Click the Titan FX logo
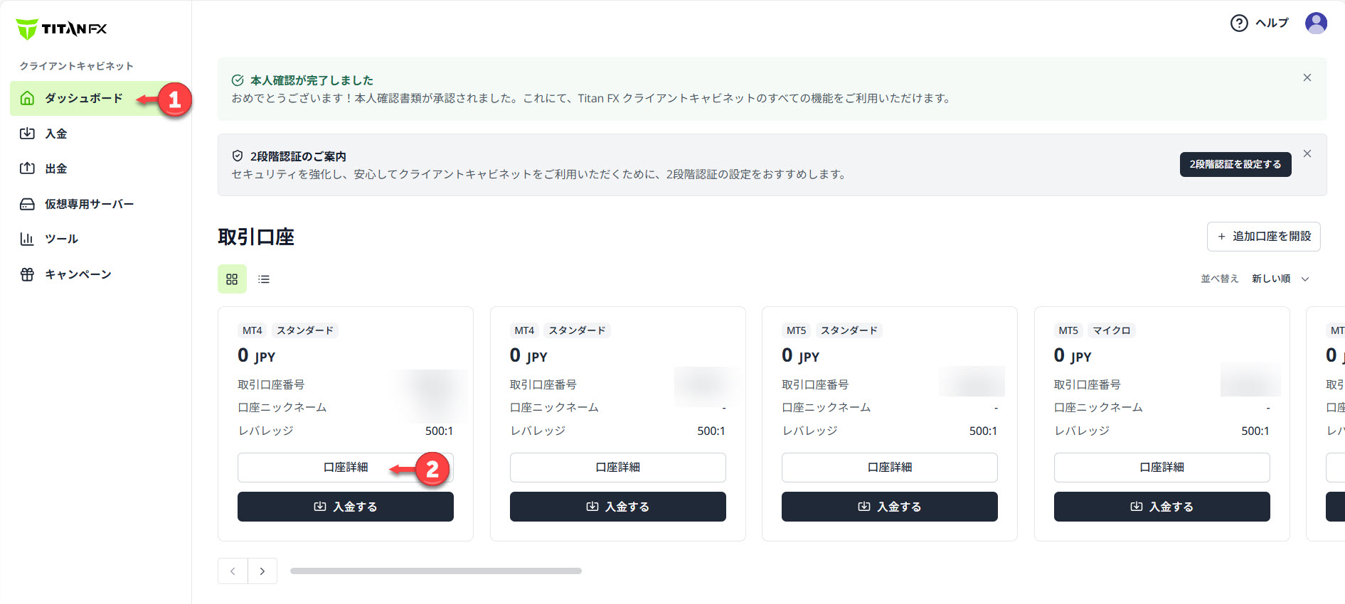The height and width of the screenshot is (604, 1345). point(61,29)
